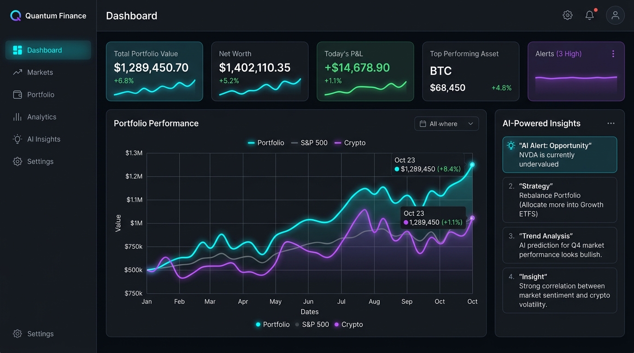Viewport: 634px width, 353px height.
Task: Open the NVDA Opportunity alert card
Action: tap(559, 155)
